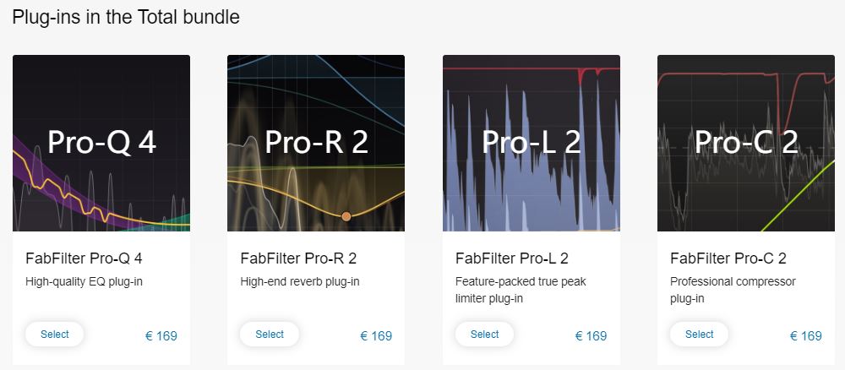Open the Pro-C 2 product image
This screenshot has height=370, width=845.
[746, 144]
